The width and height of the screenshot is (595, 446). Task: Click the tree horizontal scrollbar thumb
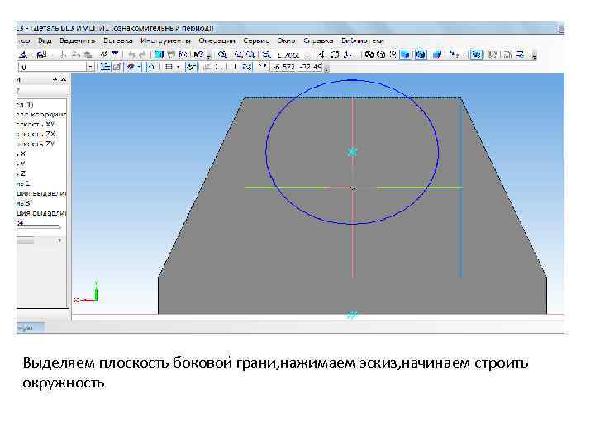[26, 241]
